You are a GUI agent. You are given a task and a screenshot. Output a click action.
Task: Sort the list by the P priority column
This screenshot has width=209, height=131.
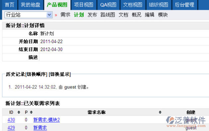[x=31, y=112]
